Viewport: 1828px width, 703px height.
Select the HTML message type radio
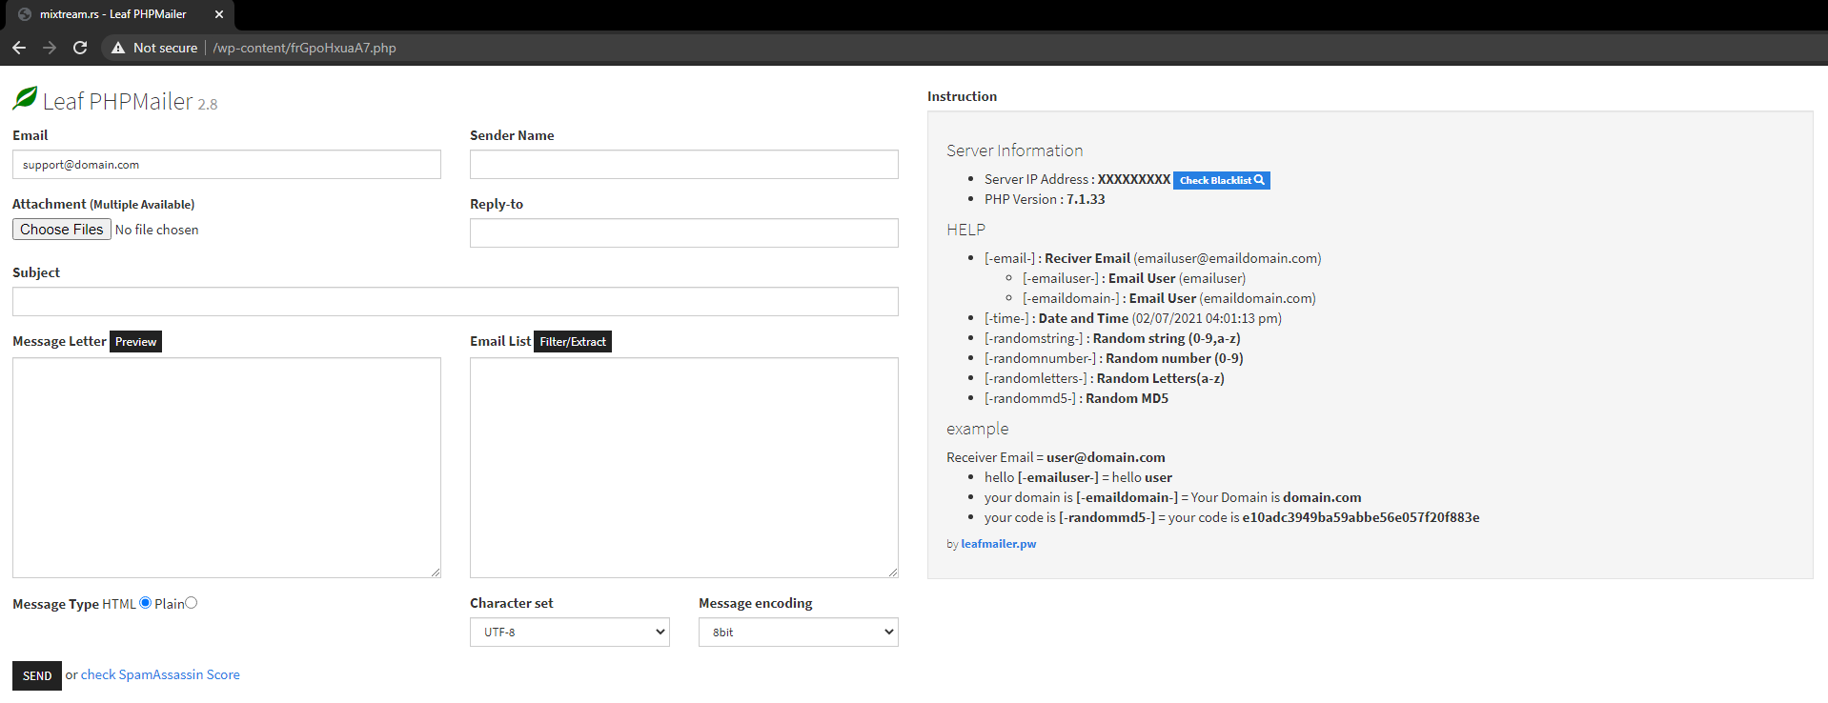click(x=146, y=603)
